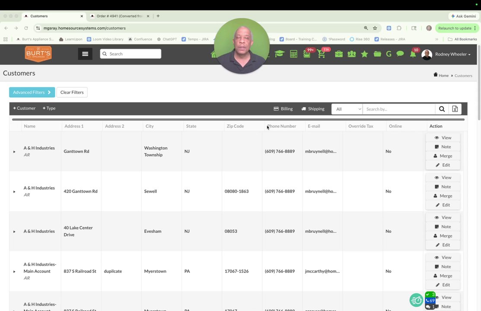Click the vertical page scrollbar
This screenshot has height=311, width=481.
click(479, 83)
